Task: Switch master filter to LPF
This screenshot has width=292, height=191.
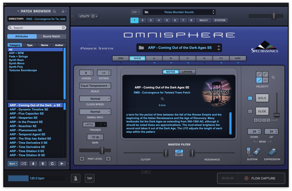Action: pyautogui.click(x=179, y=151)
